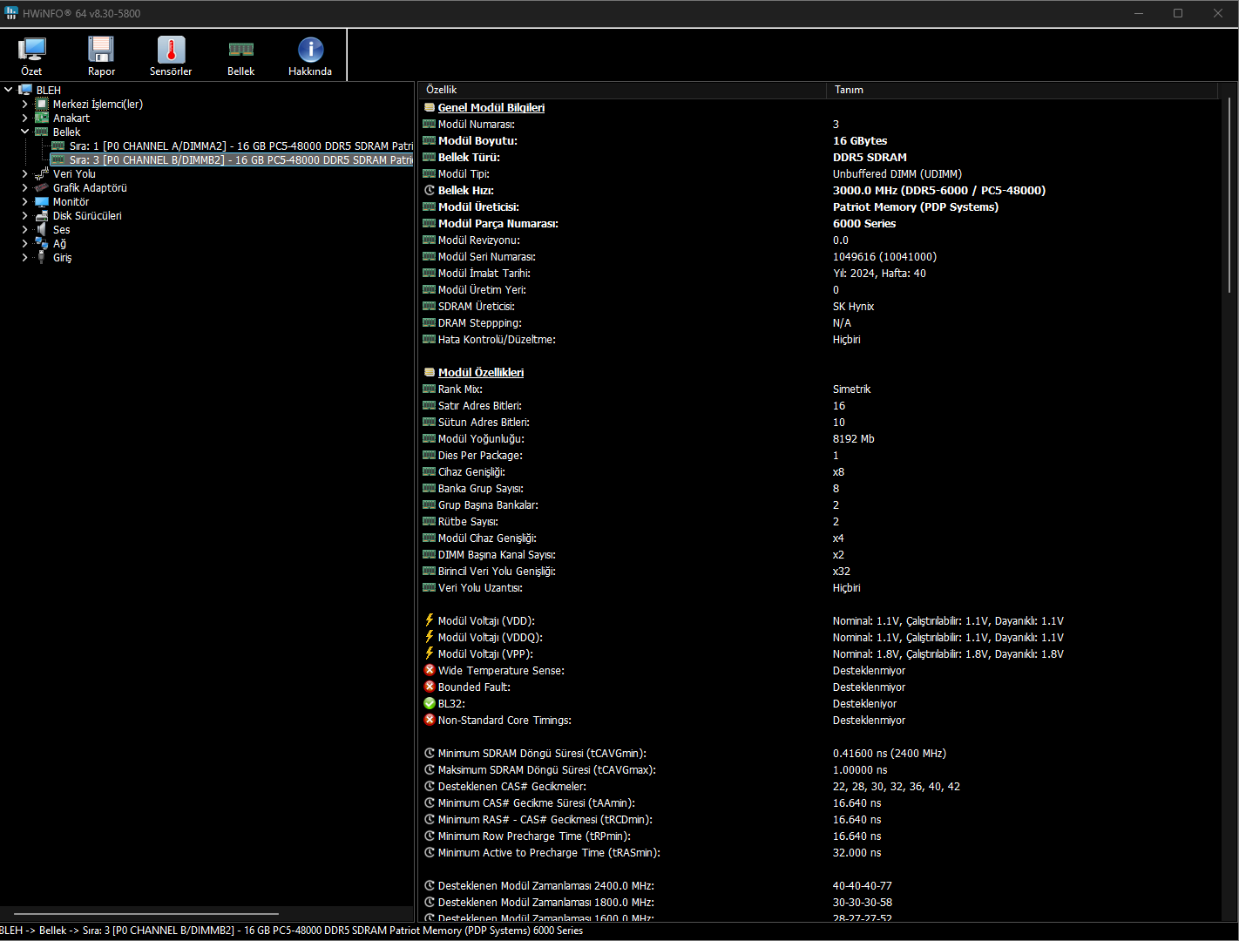Click the Genel Modül Bilgileri section heading
Image resolution: width=1239 pixels, height=941 pixels.
(x=491, y=107)
